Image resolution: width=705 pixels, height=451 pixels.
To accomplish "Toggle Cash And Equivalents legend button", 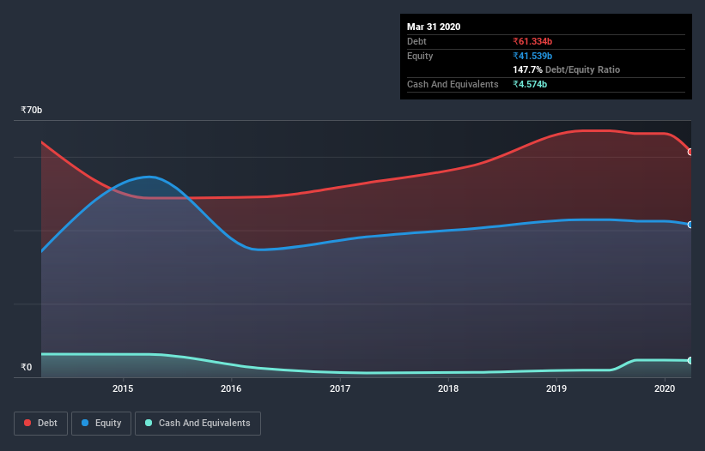I will click(x=198, y=424).
